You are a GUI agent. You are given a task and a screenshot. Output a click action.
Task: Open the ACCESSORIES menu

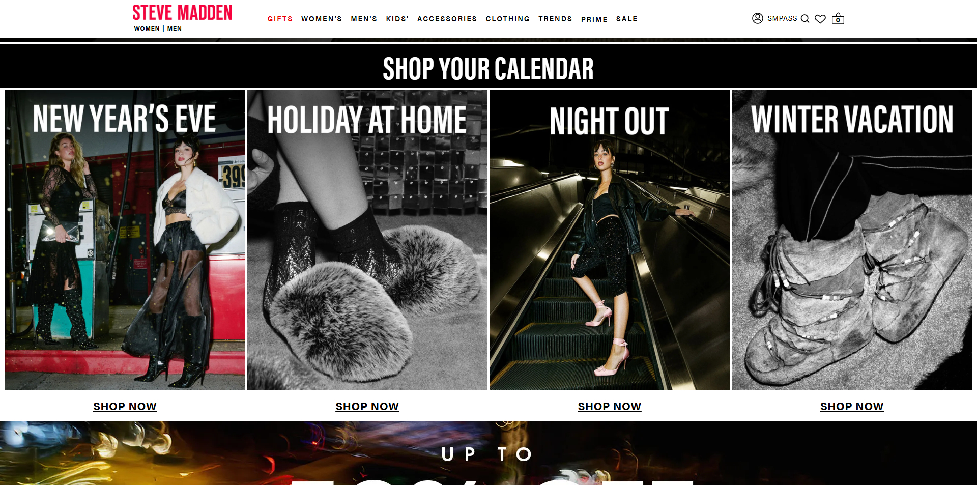(447, 19)
